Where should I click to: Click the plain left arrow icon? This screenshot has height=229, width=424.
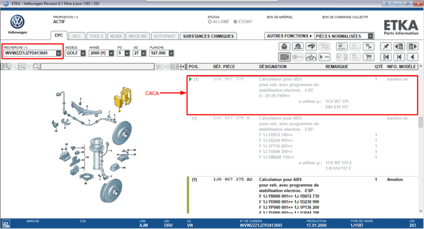[413, 57]
